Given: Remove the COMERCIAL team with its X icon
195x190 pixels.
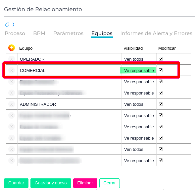Looking at the screenshot, I should (x=12, y=70).
